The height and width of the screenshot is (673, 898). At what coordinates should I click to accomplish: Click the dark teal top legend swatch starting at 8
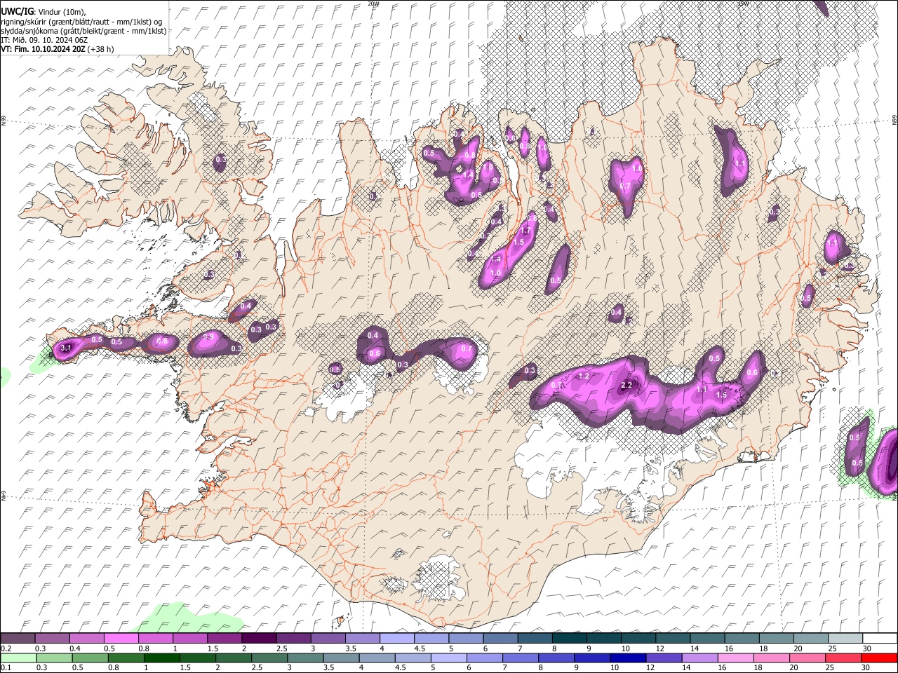coord(569,639)
